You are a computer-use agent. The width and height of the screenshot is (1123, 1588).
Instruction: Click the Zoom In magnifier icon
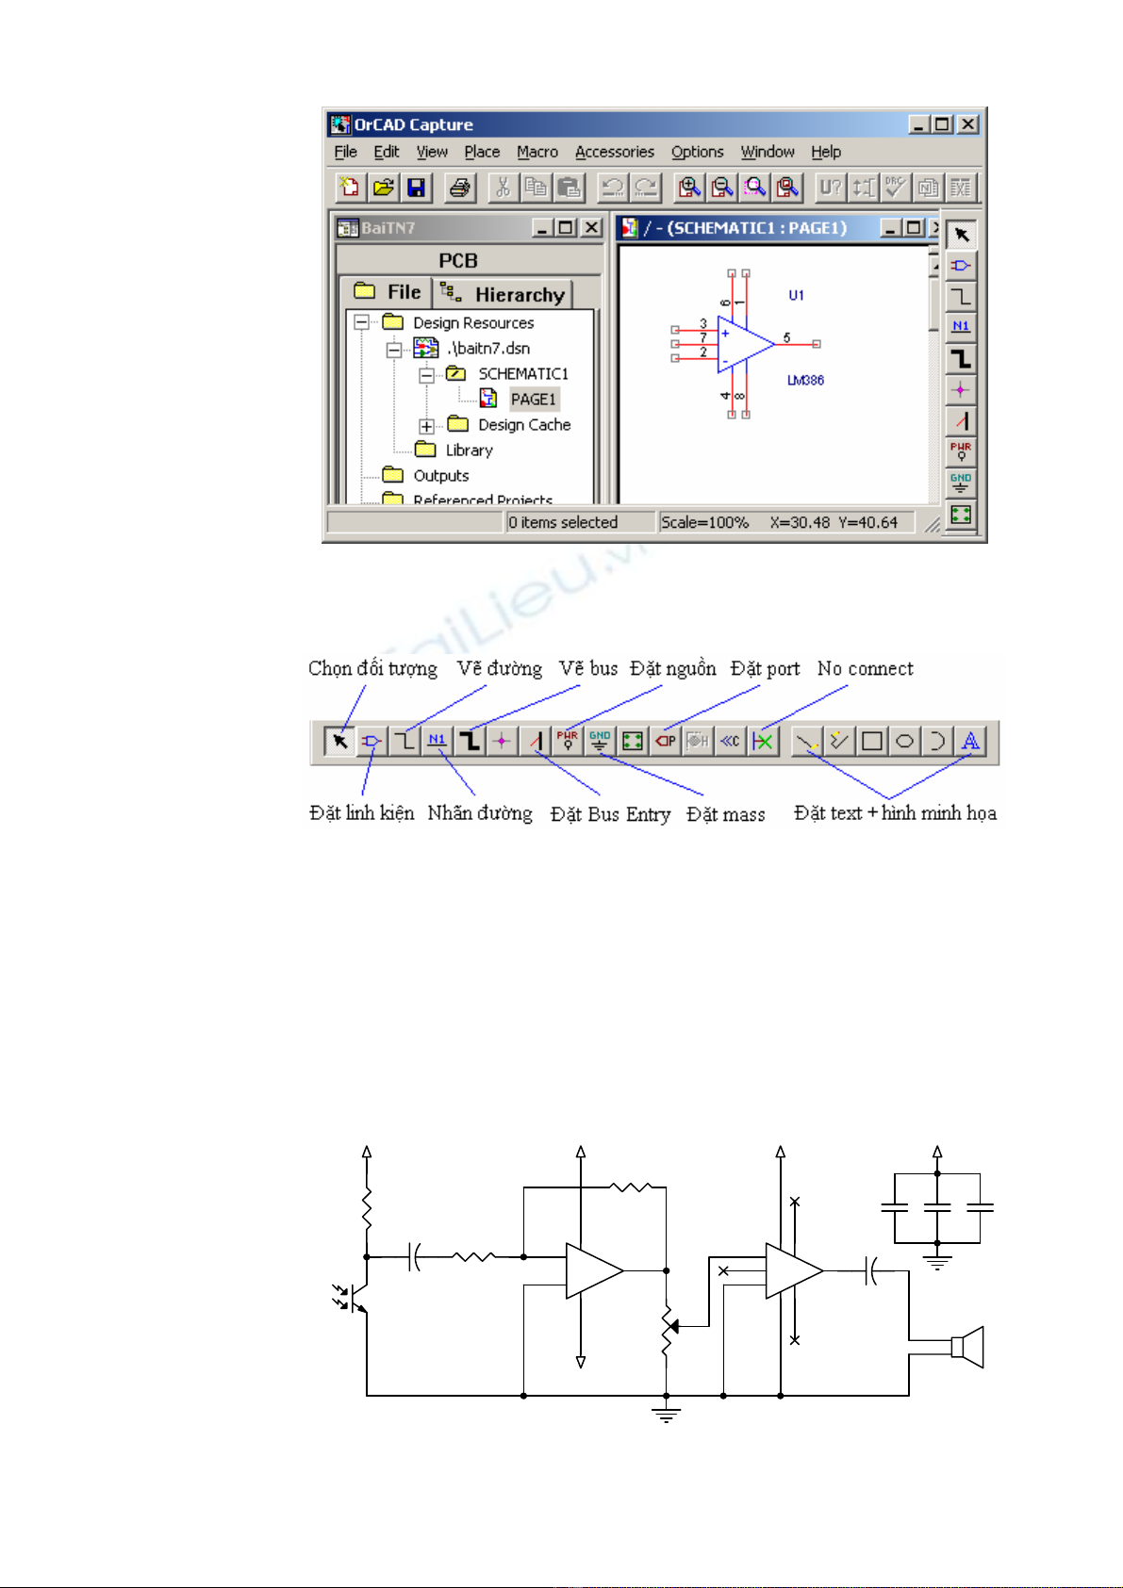pyautogui.click(x=690, y=188)
